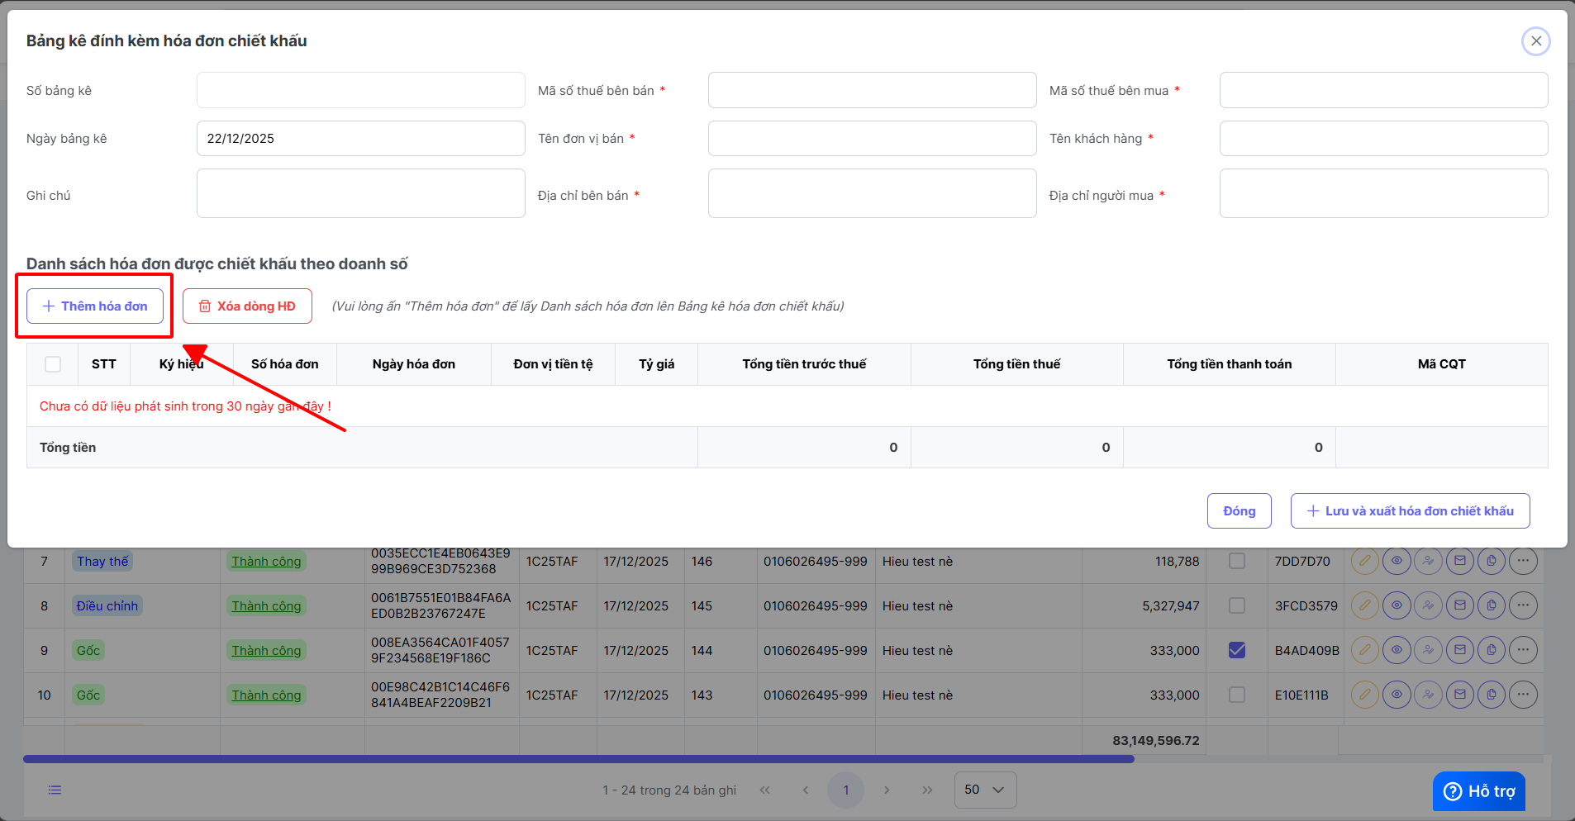Select page 1 in pagination
This screenshot has height=821, width=1575.
(845, 790)
